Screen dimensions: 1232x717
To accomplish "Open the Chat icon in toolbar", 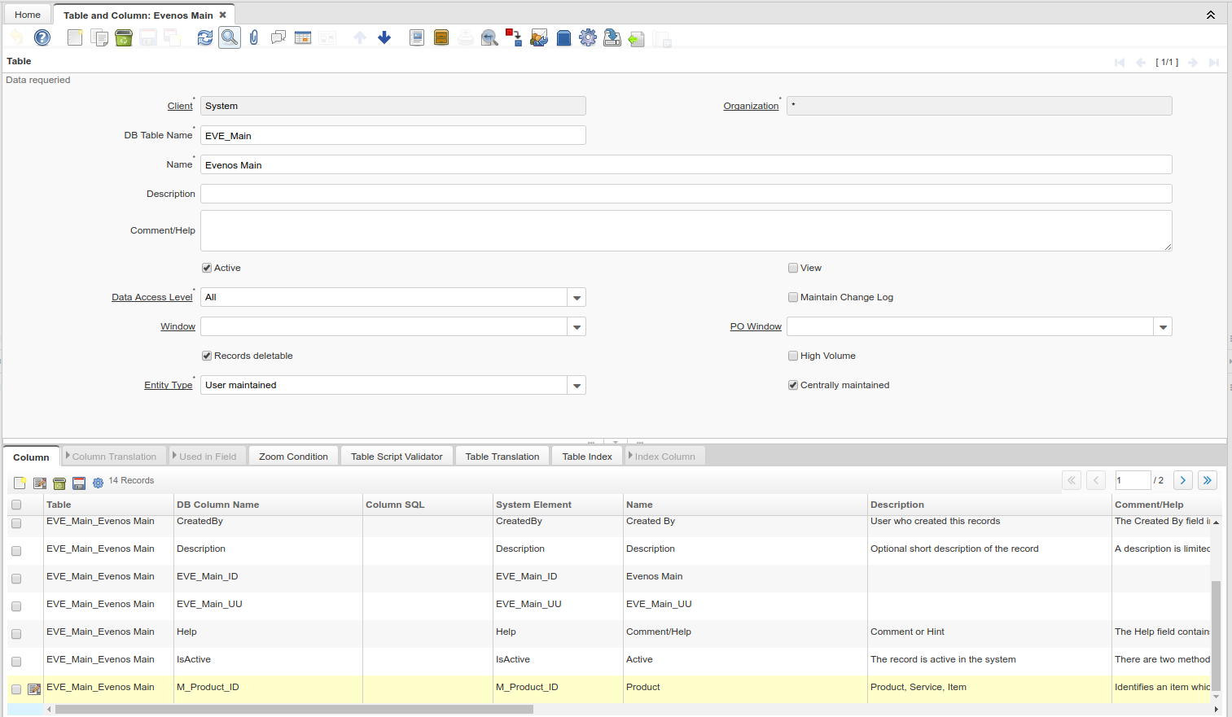I will pyautogui.click(x=278, y=37).
